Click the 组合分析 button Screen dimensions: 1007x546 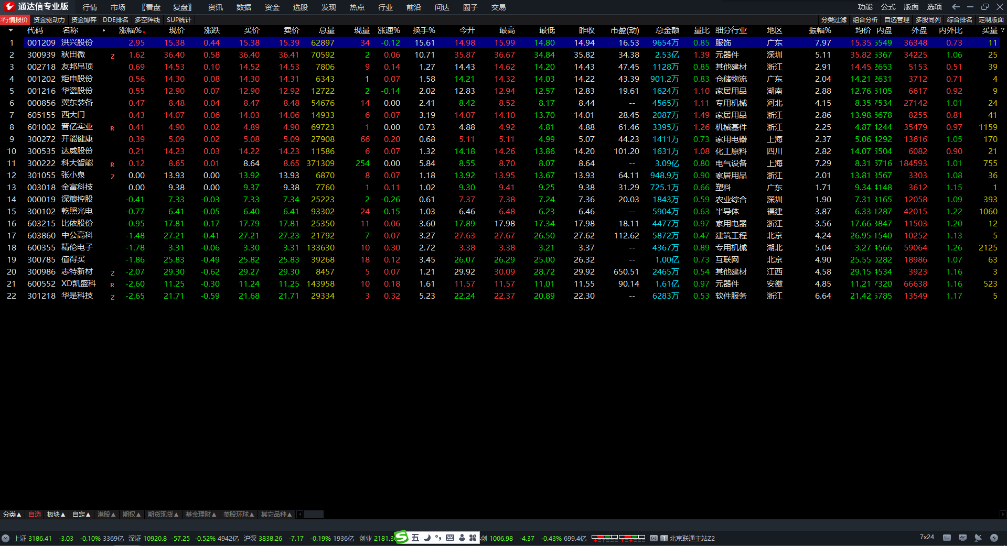pyautogui.click(x=865, y=20)
